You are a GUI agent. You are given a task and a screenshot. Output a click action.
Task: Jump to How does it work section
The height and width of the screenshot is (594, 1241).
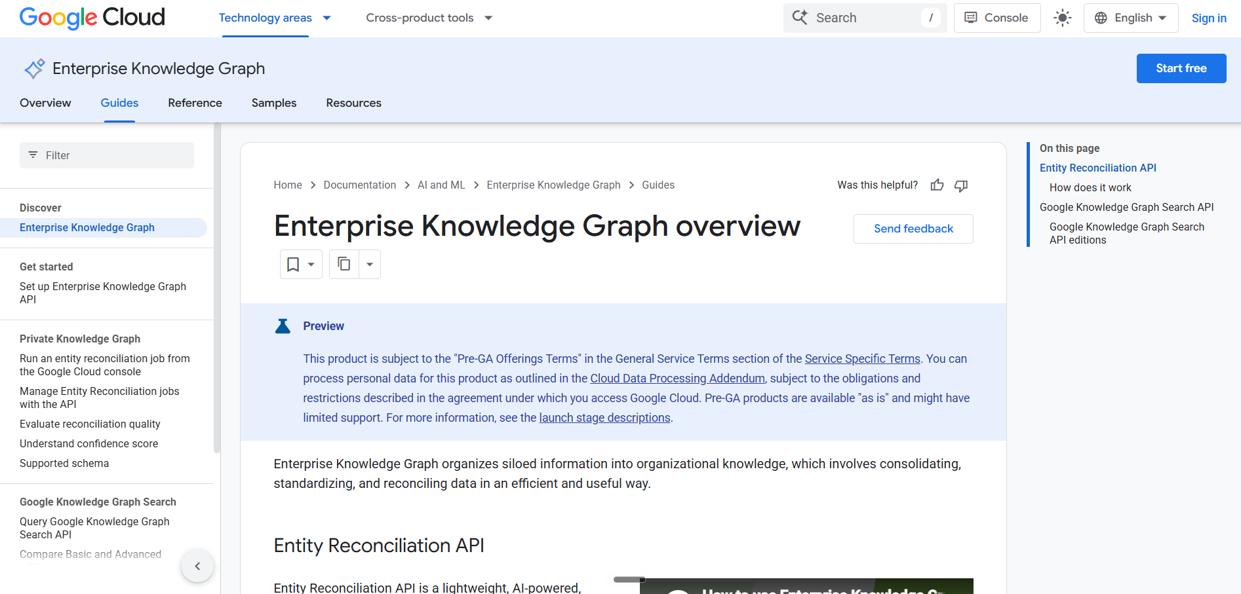[1090, 187]
